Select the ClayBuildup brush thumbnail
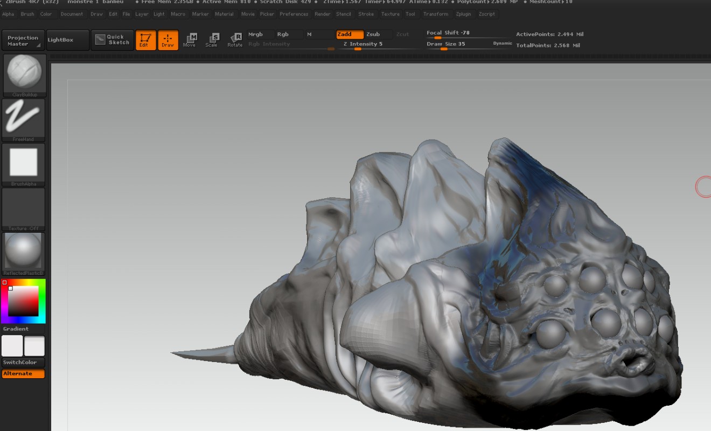 coord(24,75)
